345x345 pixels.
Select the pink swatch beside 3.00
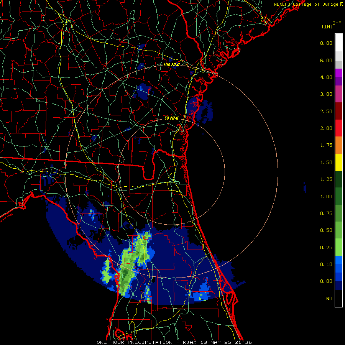pos(338,94)
